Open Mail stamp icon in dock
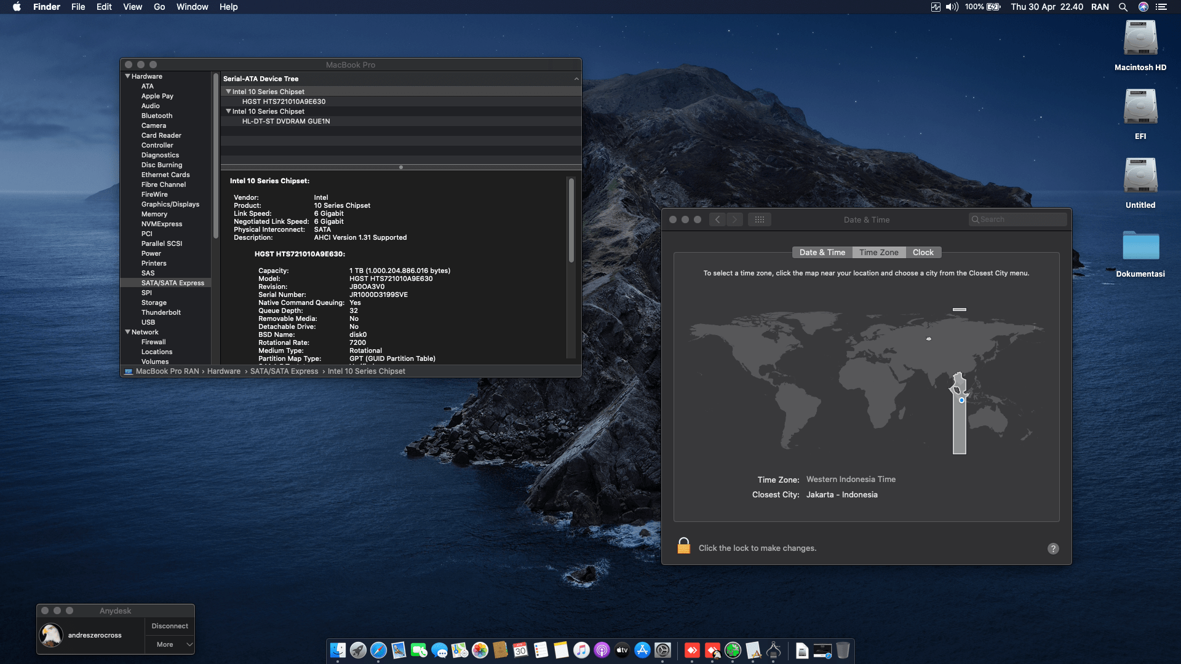 [x=399, y=650]
